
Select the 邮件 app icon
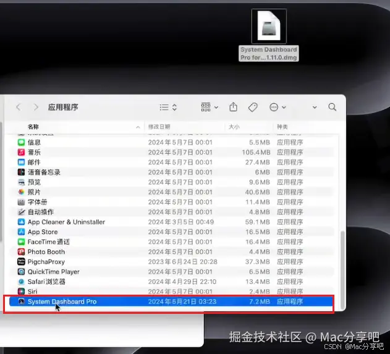point(22,162)
